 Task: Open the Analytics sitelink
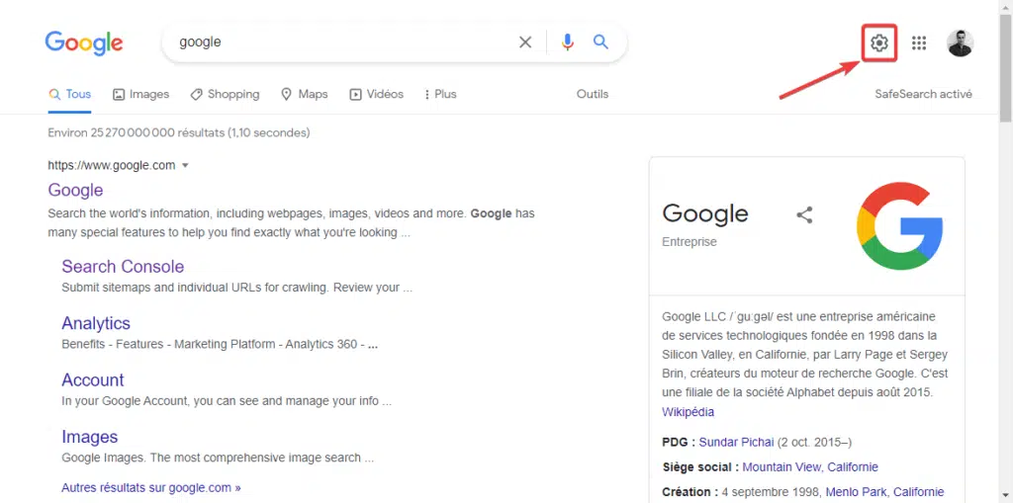96,323
